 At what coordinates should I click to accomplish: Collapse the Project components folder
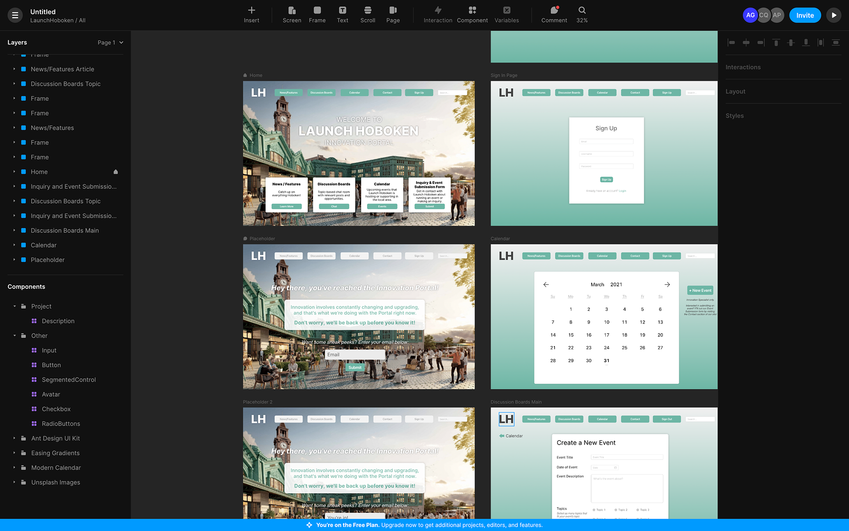coord(15,306)
